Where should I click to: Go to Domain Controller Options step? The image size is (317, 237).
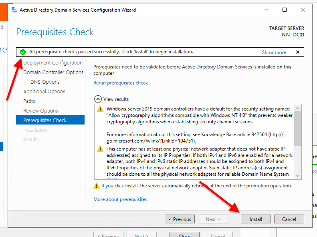[x=53, y=72]
